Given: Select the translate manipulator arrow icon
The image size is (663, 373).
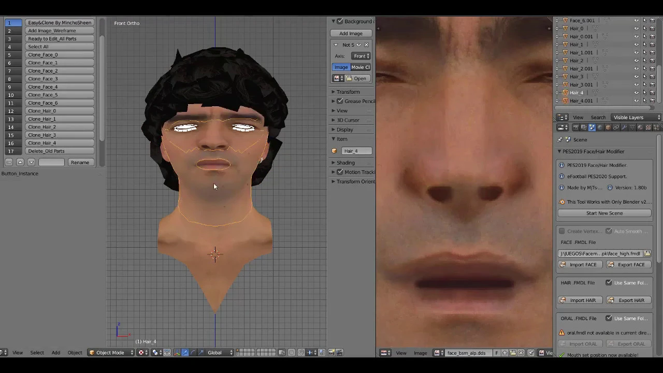Looking at the screenshot, I should (185, 352).
